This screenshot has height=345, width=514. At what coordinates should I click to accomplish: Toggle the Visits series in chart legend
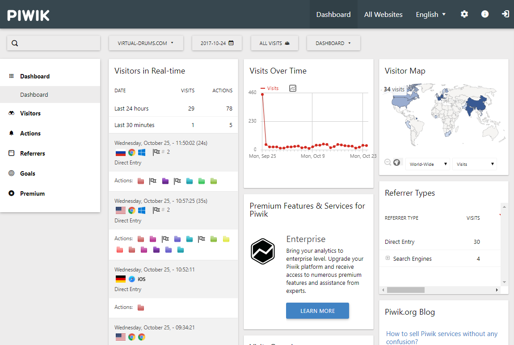point(270,88)
